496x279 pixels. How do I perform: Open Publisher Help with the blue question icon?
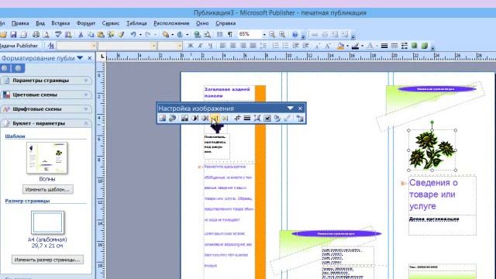(294, 34)
